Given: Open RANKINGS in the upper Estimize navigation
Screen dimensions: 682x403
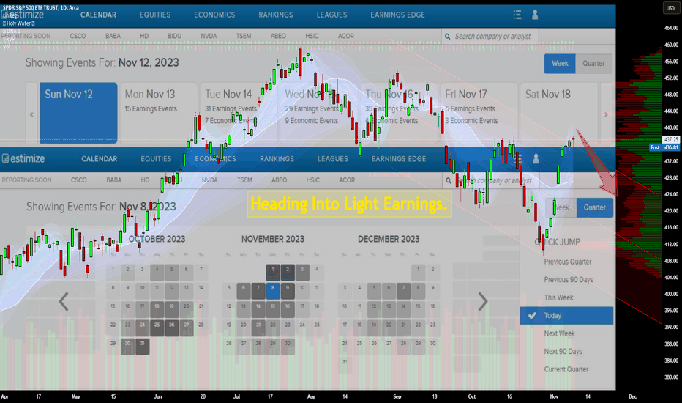Looking at the screenshot, I should (x=276, y=15).
